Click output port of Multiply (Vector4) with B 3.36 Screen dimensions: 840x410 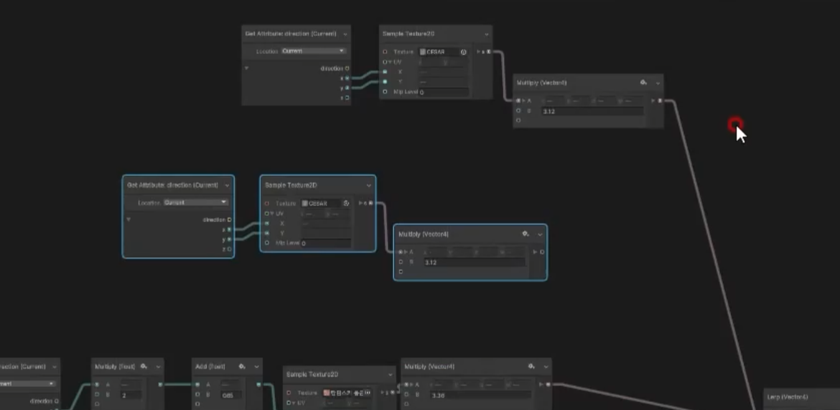(x=548, y=385)
